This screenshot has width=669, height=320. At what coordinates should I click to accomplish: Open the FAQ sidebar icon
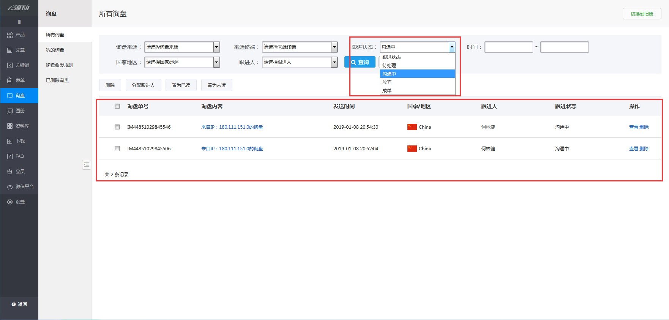[10, 156]
